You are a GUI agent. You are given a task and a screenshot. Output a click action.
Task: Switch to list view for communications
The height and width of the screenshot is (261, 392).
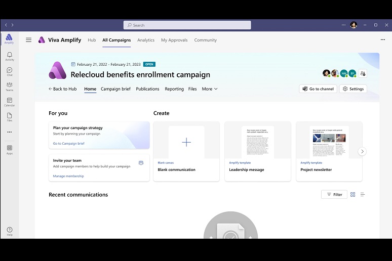click(x=363, y=194)
